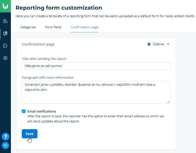Open the buildings organizations sidebar icon
Viewport: 196px width, 153px height.
(x=5, y=21)
